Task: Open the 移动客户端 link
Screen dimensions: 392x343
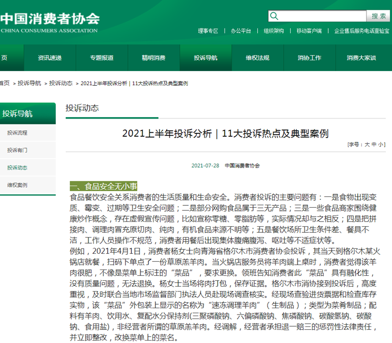Action: click(309, 31)
